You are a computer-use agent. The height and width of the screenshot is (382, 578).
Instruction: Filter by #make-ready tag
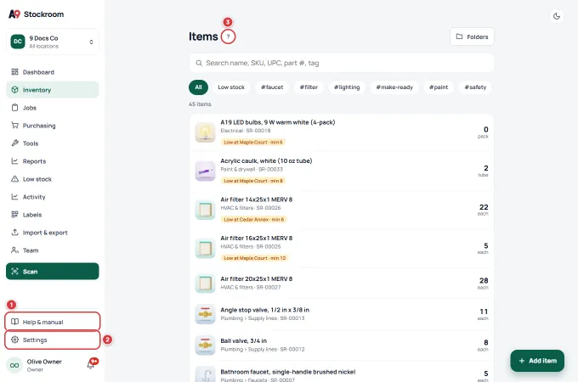(x=394, y=87)
